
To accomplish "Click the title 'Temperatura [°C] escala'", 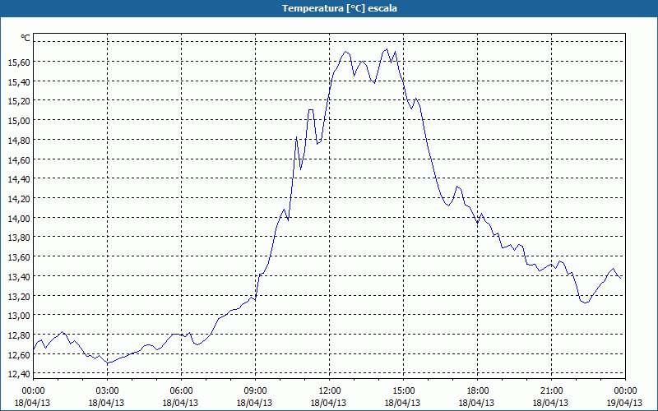I will click(340, 8).
